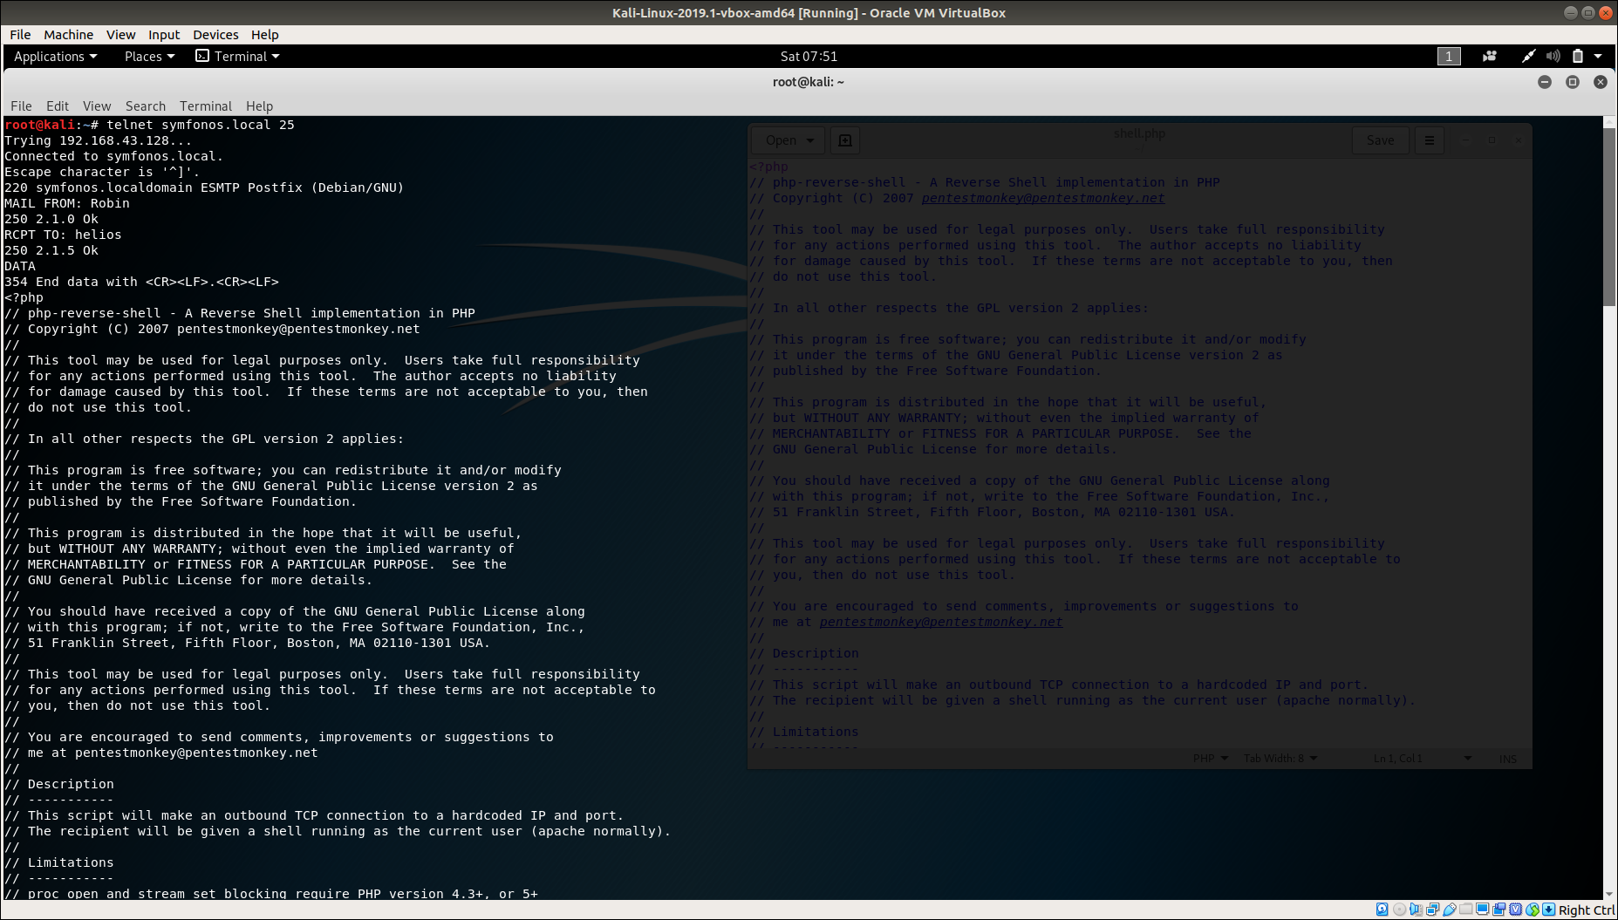This screenshot has height=920, width=1618.
Task: Click the VirtualBox hard disk activity icon
Action: tap(1382, 910)
